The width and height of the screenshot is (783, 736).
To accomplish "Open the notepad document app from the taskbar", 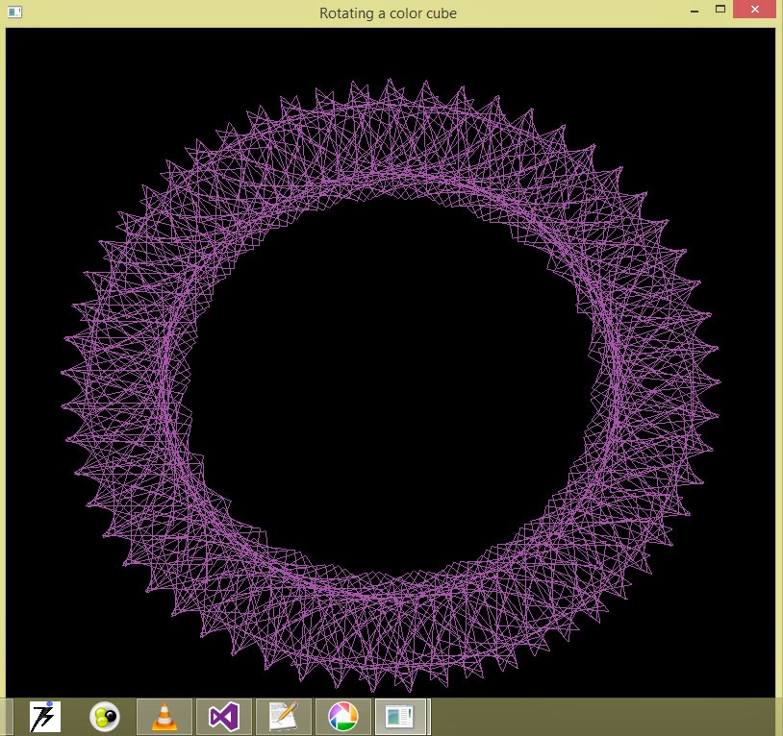I will [284, 716].
